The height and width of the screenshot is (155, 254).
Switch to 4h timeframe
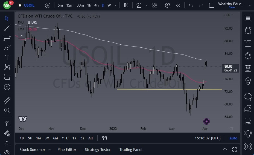tap(97, 5)
